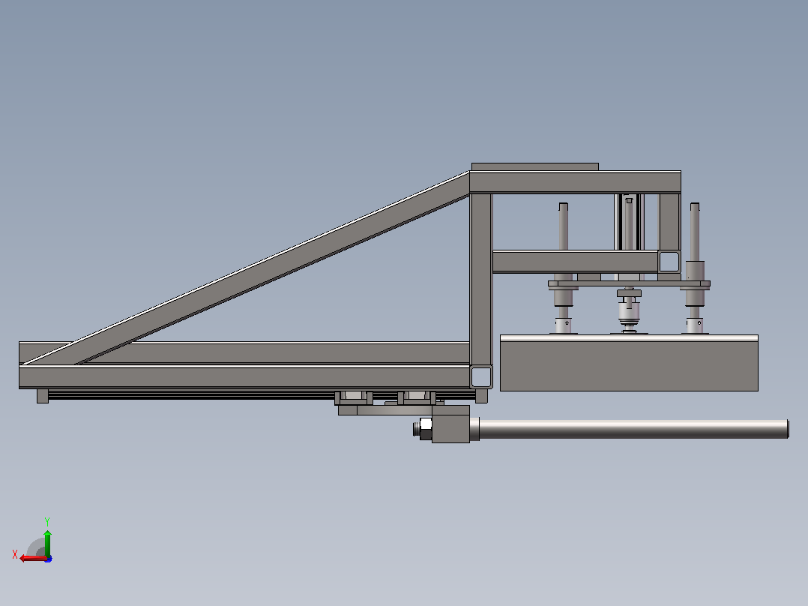This screenshot has width=808, height=606.
Task: Click the red X axis arrow on triad
Action: point(32,559)
